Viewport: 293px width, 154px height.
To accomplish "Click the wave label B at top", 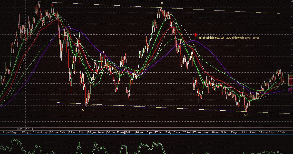I will (x=162, y=3).
